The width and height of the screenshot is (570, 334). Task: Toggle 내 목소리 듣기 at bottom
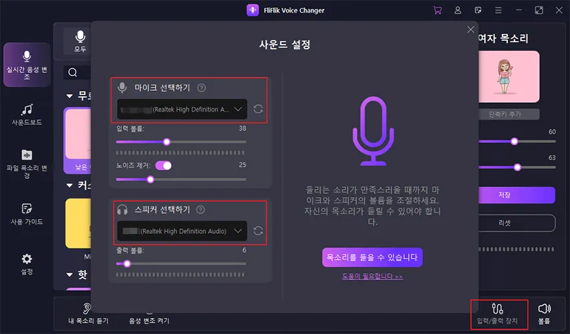(x=85, y=313)
